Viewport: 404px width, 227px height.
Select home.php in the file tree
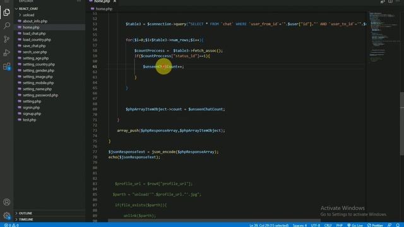pyautogui.click(x=31, y=27)
